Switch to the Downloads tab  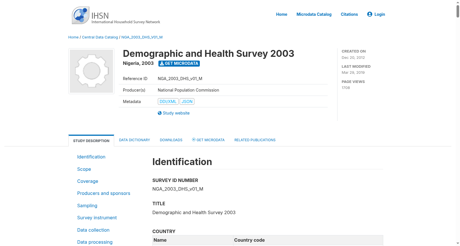point(171,140)
